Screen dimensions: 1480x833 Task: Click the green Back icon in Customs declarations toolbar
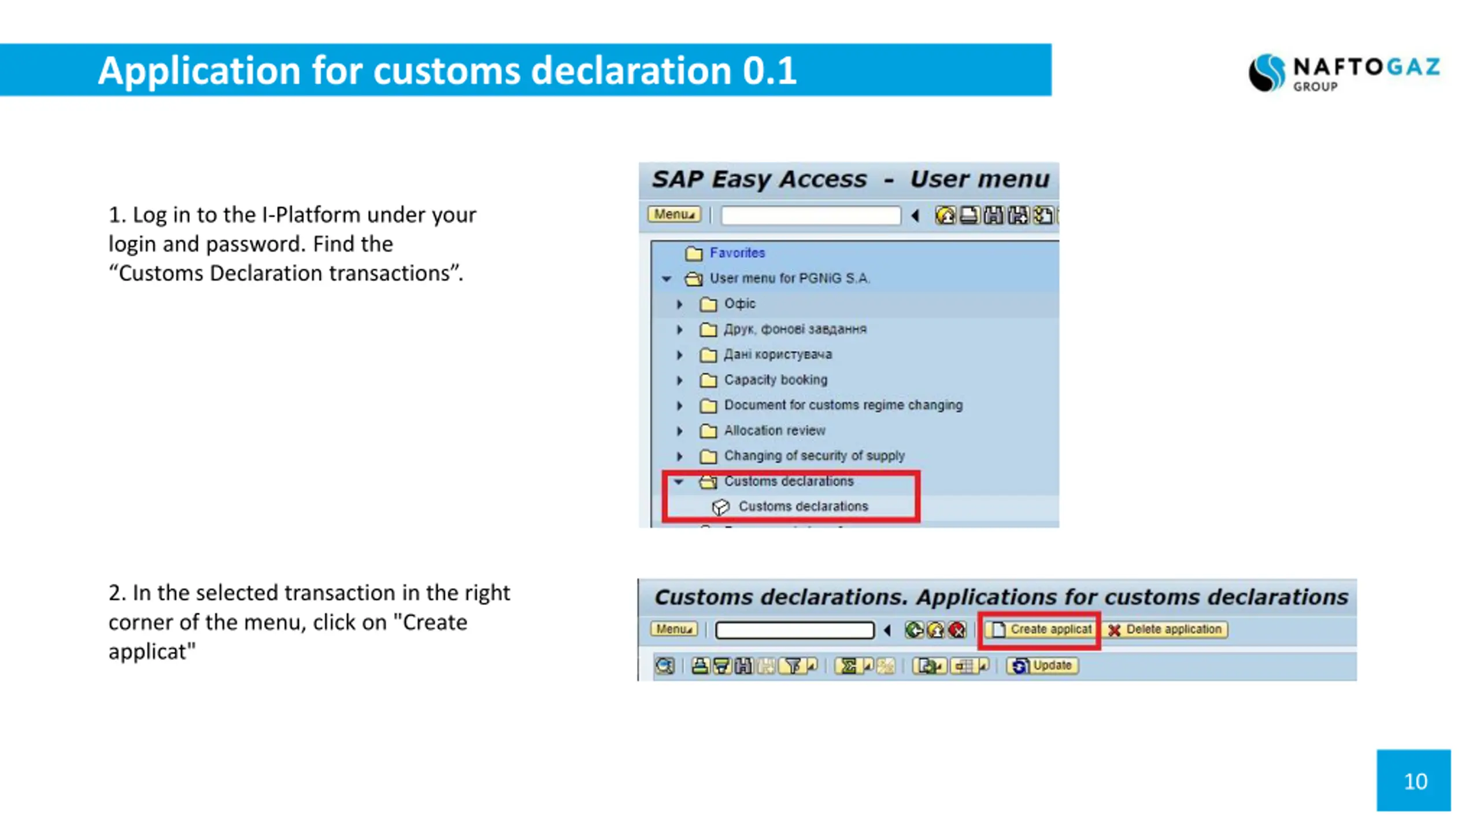[x=914, y=629]
